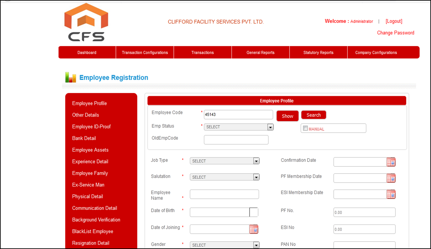Tick the MANUAL checkbox

pyautogui.click(x=305, y=129)
